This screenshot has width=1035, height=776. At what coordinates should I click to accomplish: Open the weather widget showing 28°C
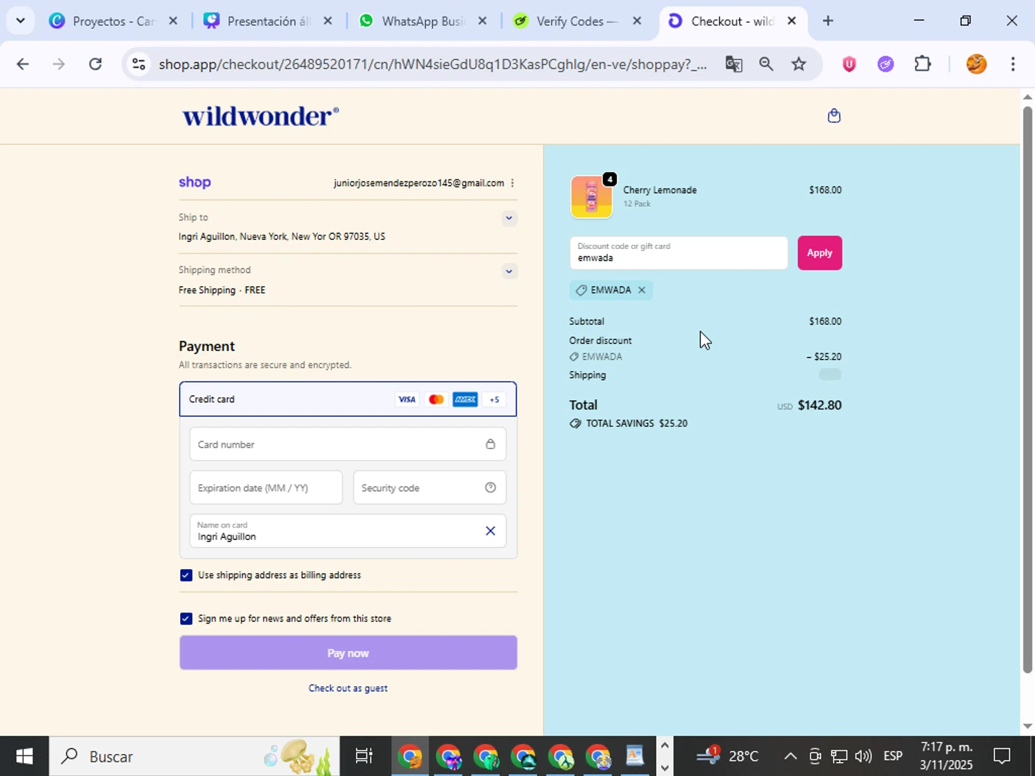point(727,757)
